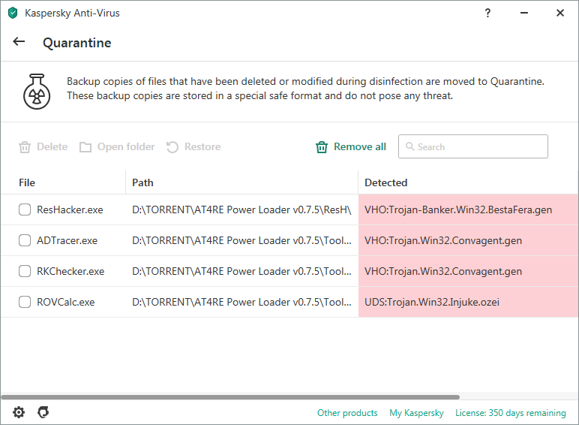
Task: Open the My Kaspersky link
Action: (x=416, y=413)
